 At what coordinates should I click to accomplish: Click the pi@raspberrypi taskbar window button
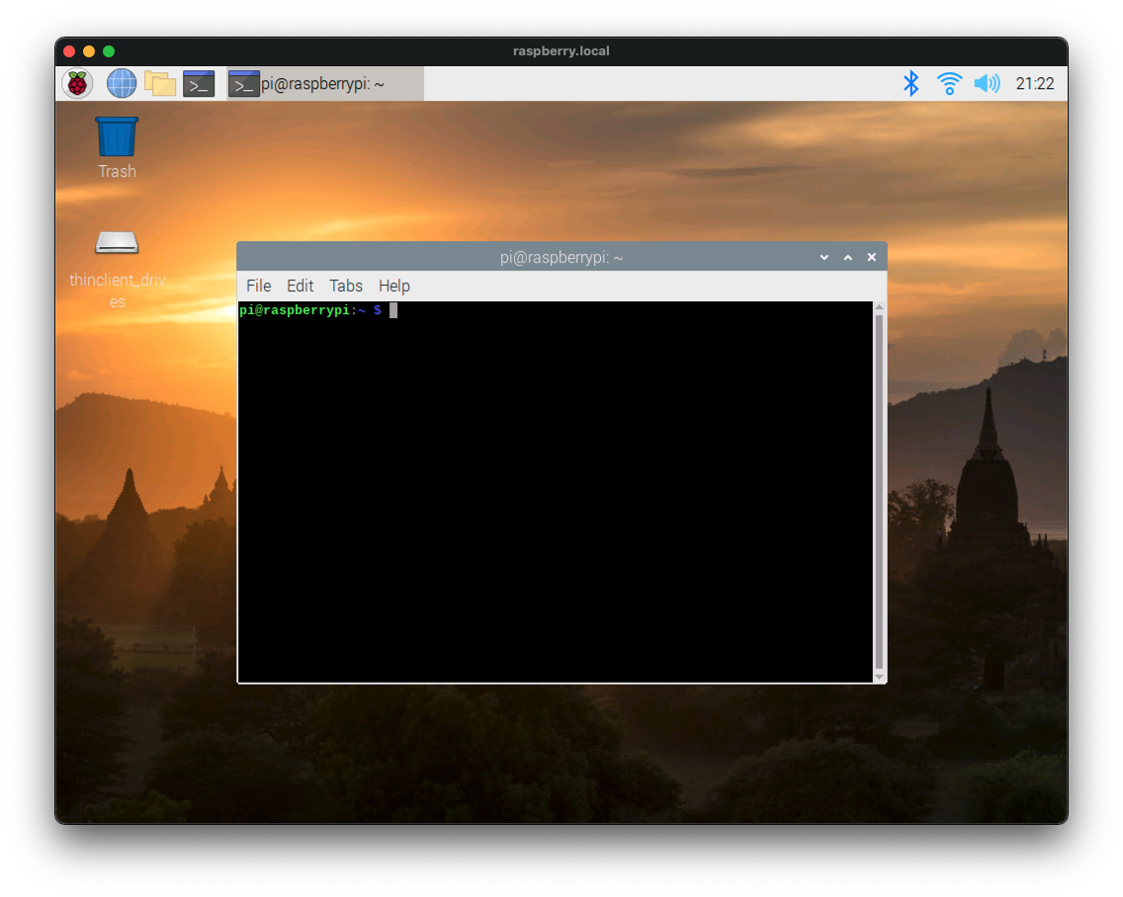click(x=324, y=84)
